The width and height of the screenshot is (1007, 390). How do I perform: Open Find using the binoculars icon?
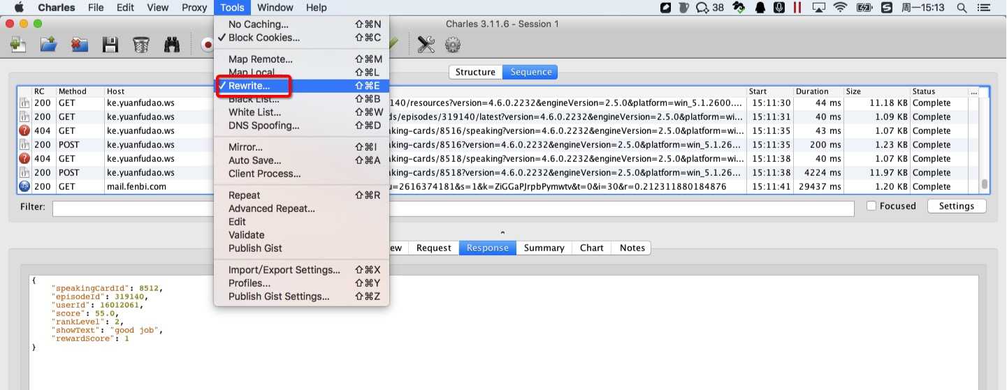tap(172, 45)
